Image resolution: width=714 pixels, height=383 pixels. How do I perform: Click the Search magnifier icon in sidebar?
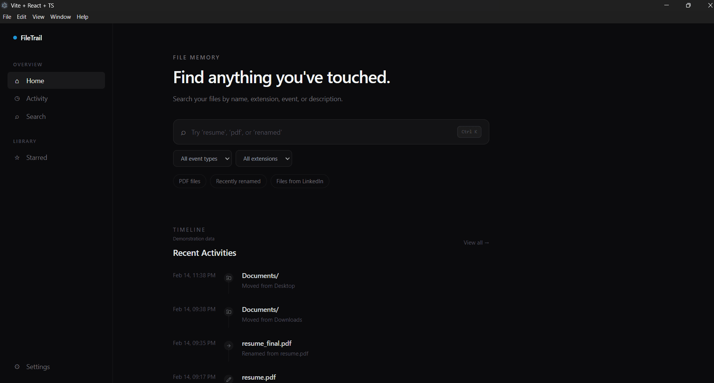[17, 117]
